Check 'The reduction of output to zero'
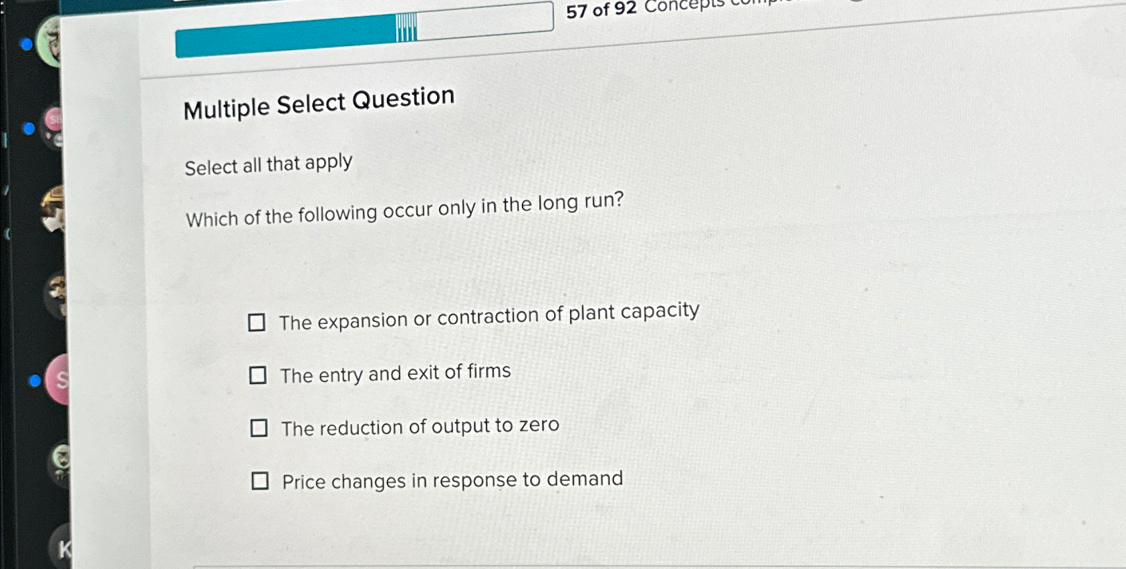1126x569 pixels. [x=260, y=428]
